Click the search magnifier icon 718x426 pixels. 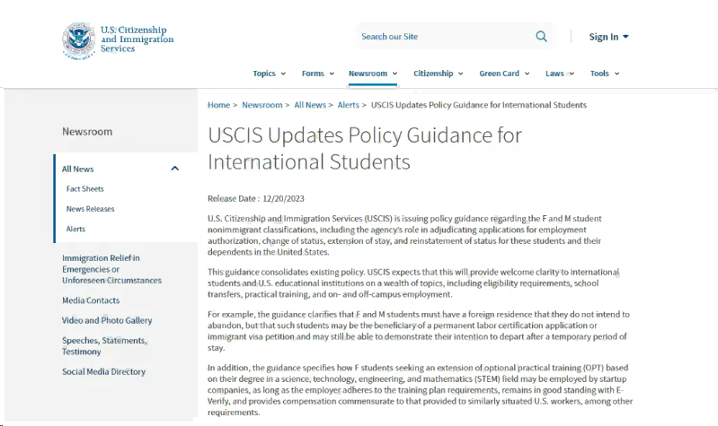(x=541, y=37)
